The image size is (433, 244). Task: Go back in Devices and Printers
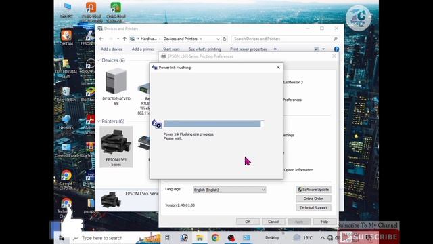tap(101, 39)
